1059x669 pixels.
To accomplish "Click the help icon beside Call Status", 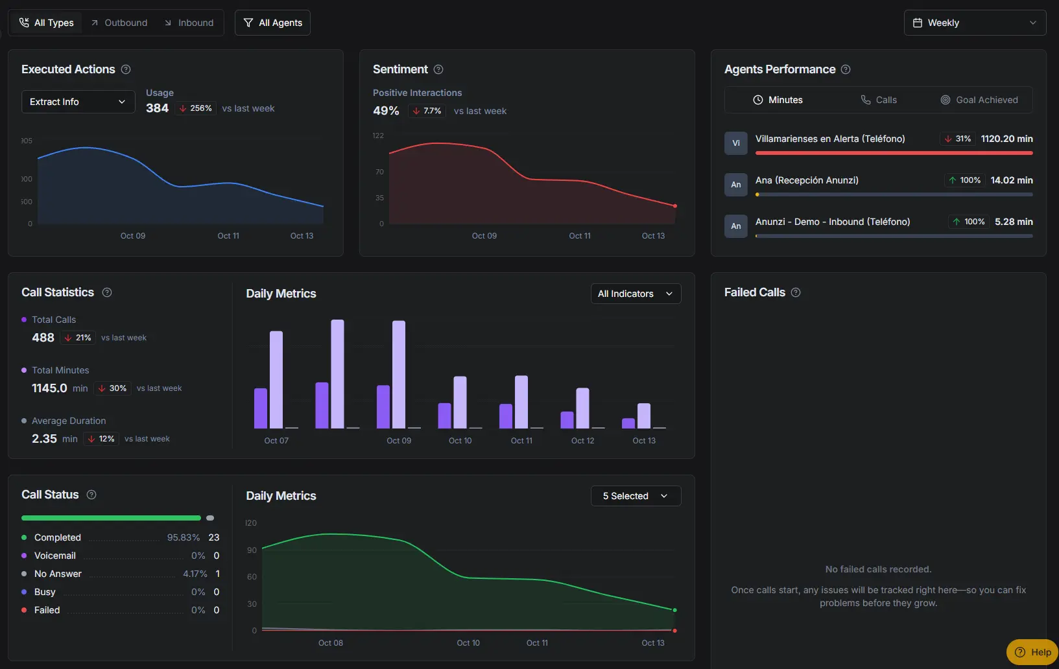I will (x=91, y=495).
